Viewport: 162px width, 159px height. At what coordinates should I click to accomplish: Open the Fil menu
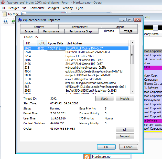coord(3,8)
